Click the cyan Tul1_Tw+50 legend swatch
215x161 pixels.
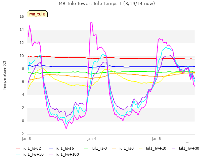point(18,155)
